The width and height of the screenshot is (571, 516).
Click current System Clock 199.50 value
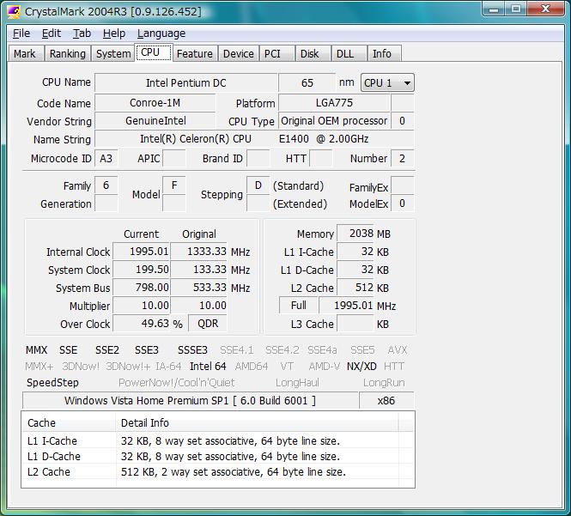pos(142,270)
